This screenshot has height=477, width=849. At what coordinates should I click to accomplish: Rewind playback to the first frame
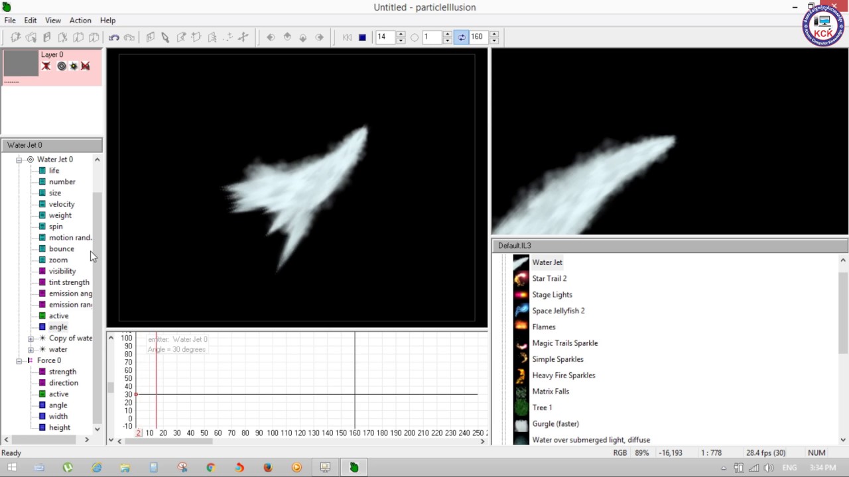[347, 37]
